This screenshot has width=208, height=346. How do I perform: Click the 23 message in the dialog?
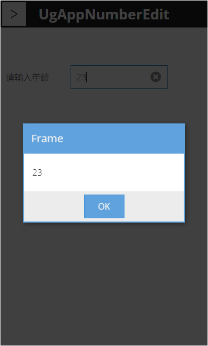[x=37, y=172]
